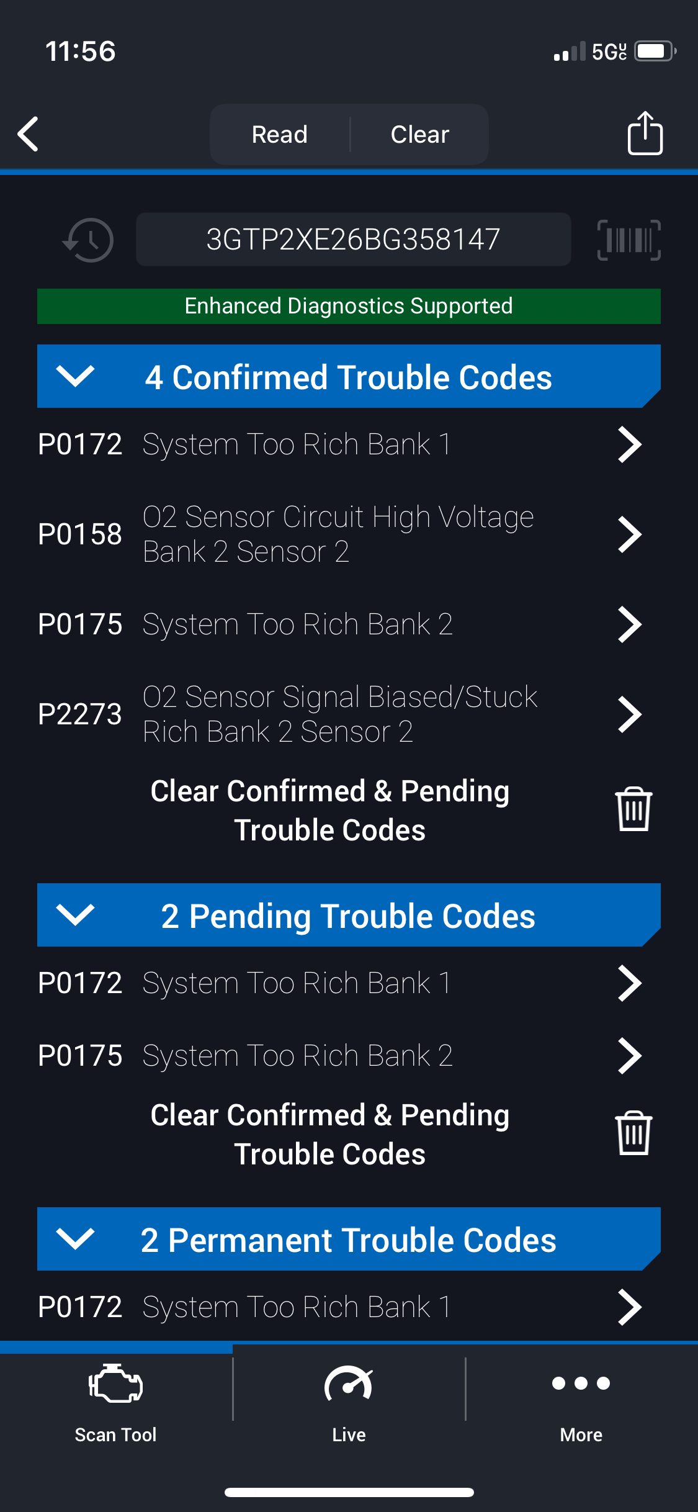
Task: Tap the VIN number field
Action: coord(353,240)
